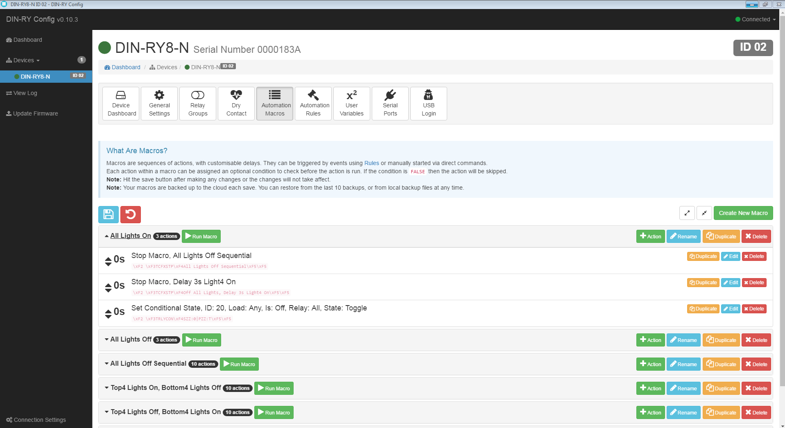
Task: Open the Connected status dropdown
Action: coord(756,19)
